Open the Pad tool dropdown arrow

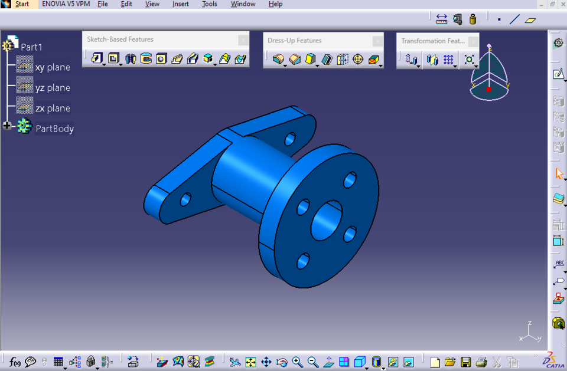(104, 64)
